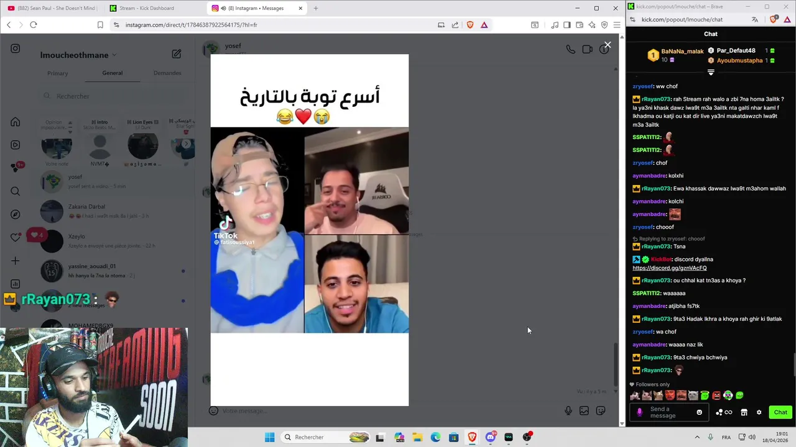Open the sticker icon in message box

600,410
